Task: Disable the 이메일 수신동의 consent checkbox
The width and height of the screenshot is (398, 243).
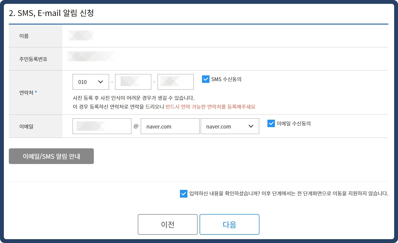Action: (x=271, y=123)
